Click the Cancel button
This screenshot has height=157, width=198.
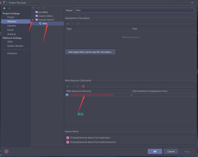point(171,152)
